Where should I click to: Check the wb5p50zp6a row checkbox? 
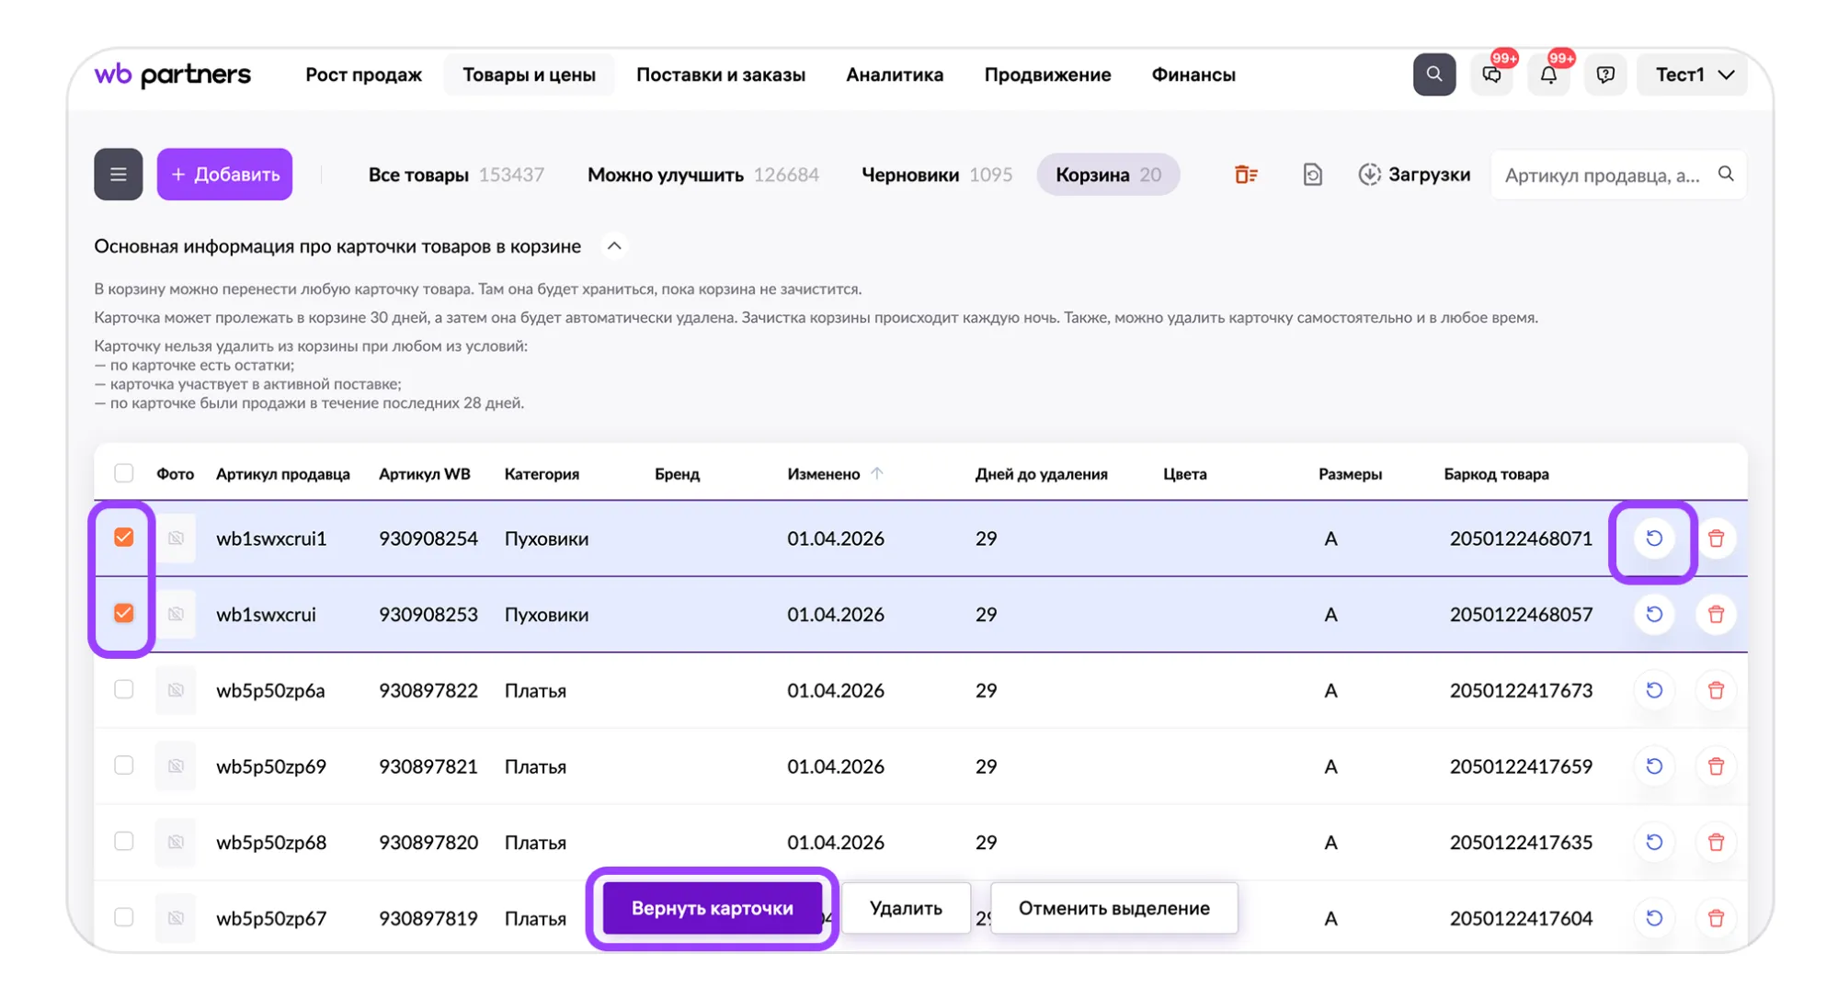click(123, 689)
